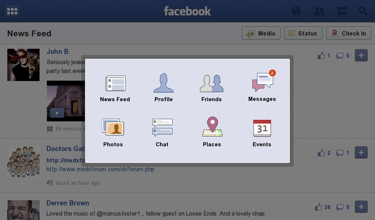Click the Media upload button
The image size is (375, 220).
pyautogui.click(x=261, y=33)
